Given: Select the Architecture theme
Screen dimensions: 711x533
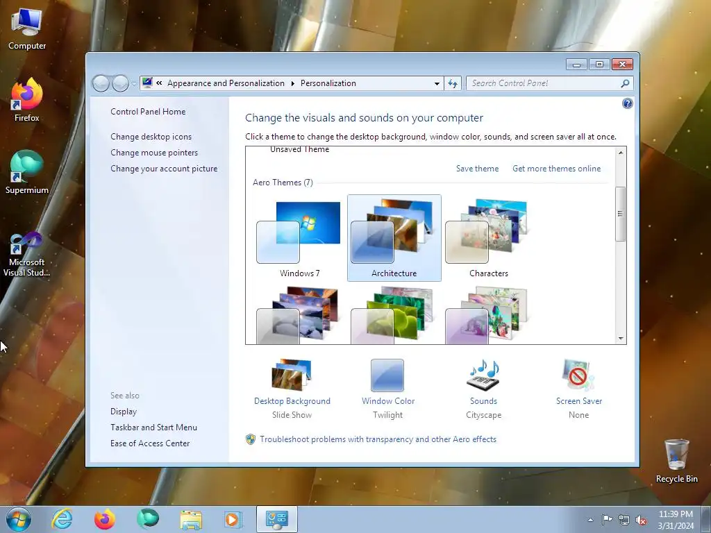Looking at the screenshot, I should tap(394, 239).
